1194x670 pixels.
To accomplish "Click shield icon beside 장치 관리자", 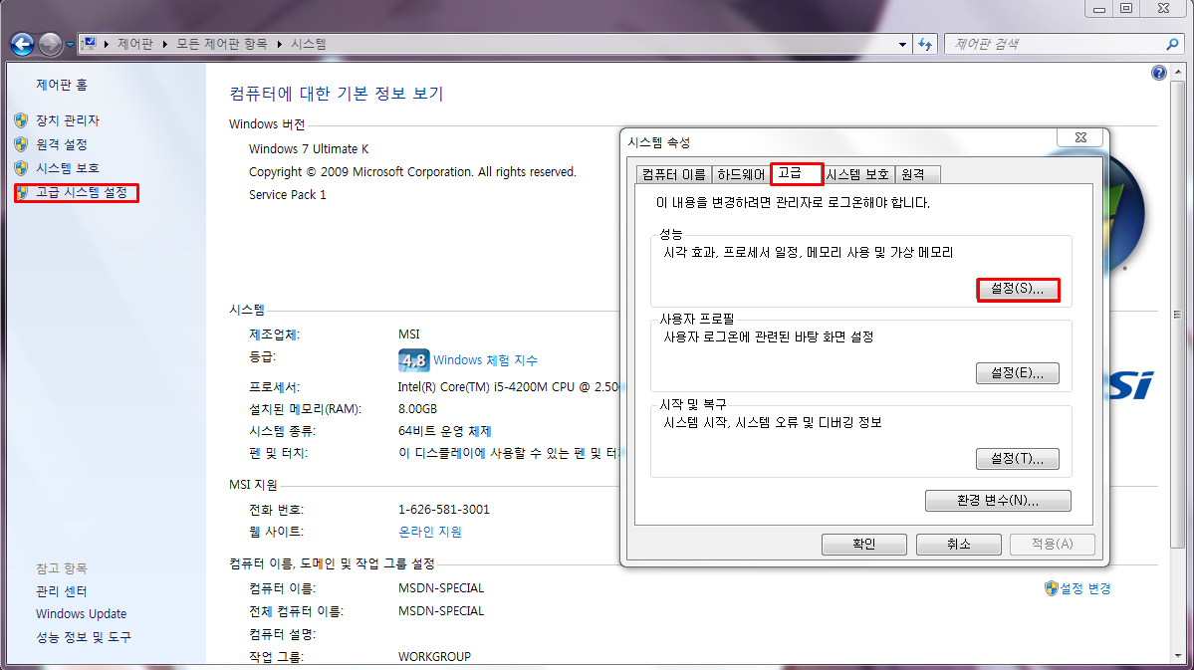I will (21, 120).
